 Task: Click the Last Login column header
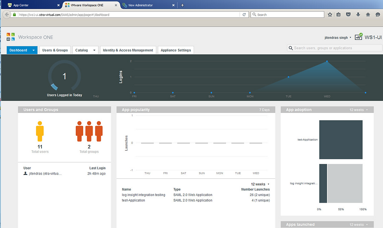point(97,168)
